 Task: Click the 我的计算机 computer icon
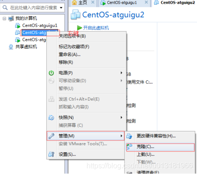coord(11,19)
